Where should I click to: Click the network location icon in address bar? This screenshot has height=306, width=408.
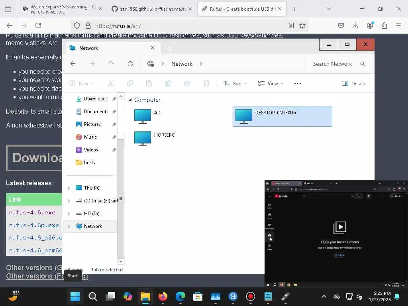point(150,64)
